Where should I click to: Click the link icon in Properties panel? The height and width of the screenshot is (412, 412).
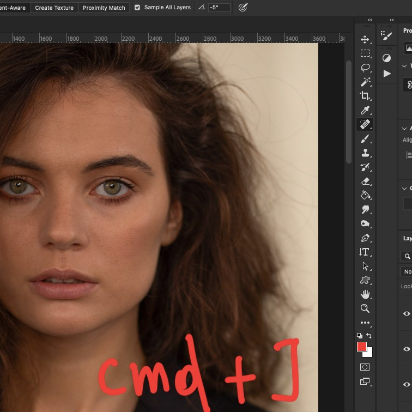pyautogui.click(x=409, y=85)
